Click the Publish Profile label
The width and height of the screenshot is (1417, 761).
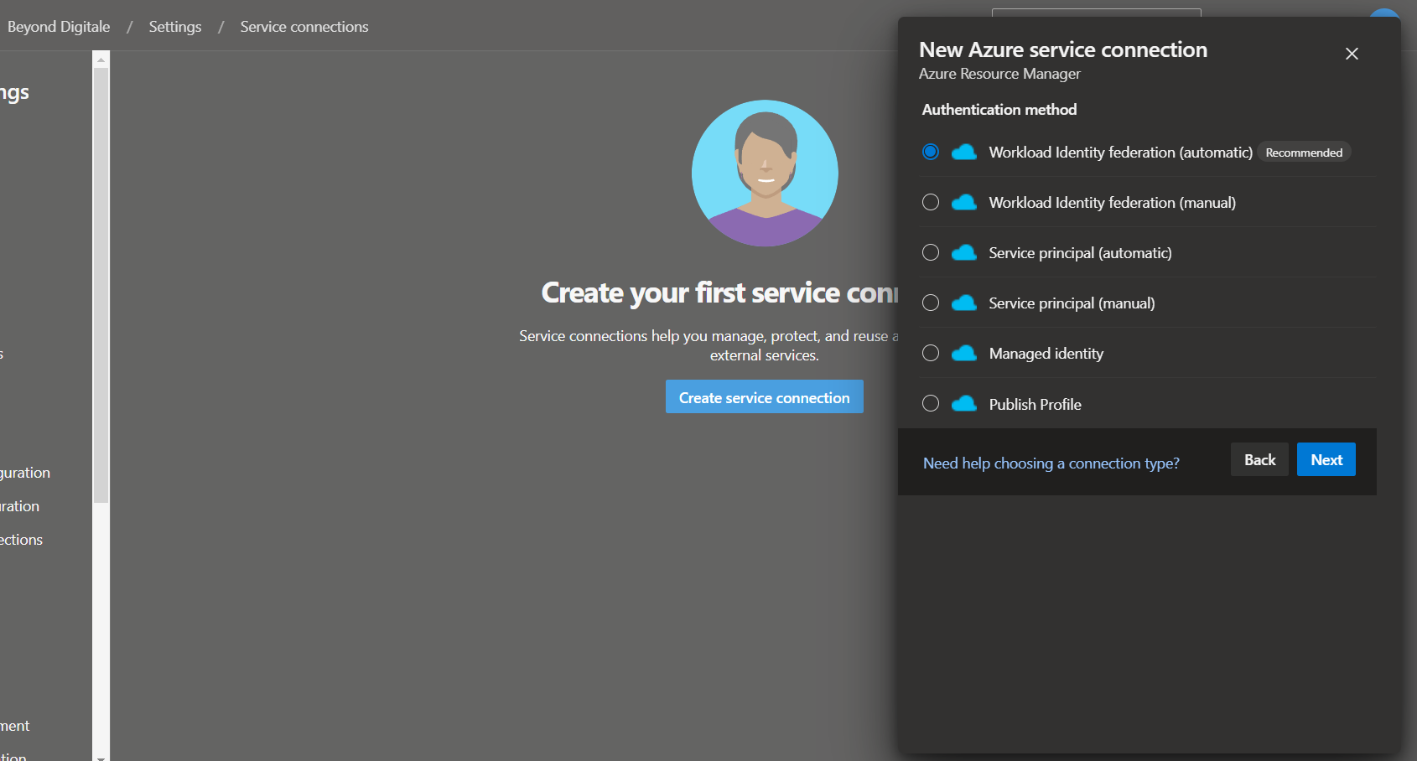coord(1035,404)
